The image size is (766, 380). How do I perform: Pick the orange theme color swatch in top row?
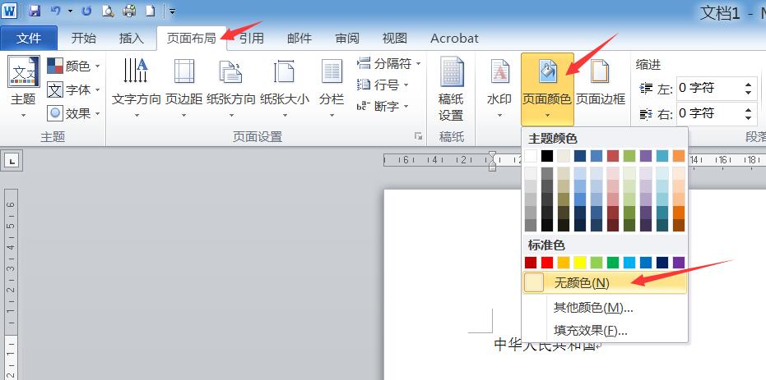click(679, 156)
